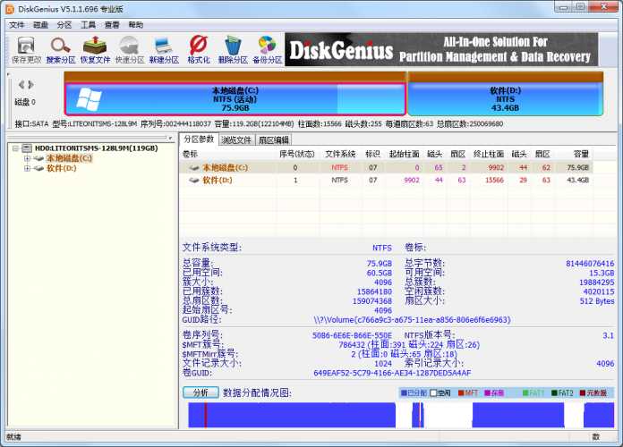Open the 工具 menu
This screenshot has width=623, height=447.
[89, 25]
